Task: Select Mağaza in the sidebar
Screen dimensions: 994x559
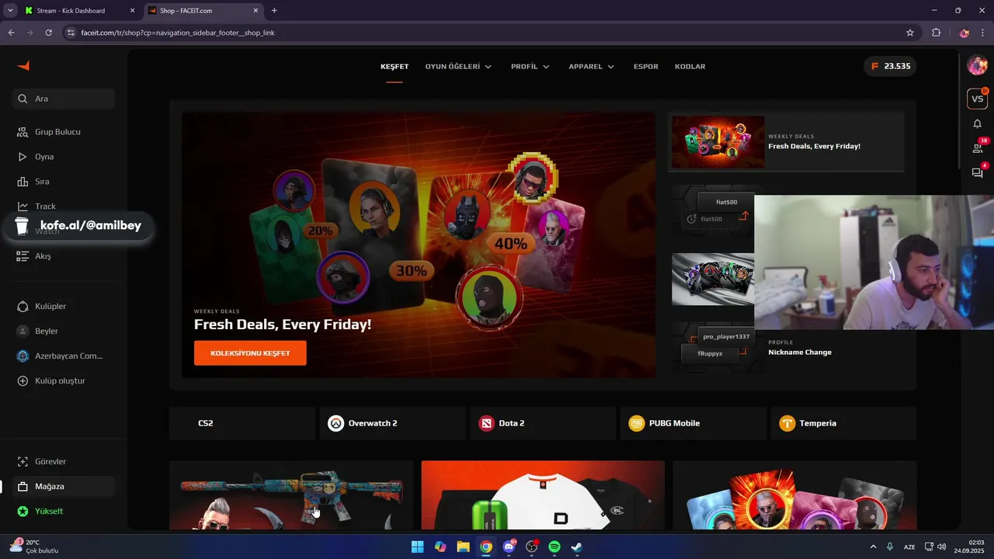Action: click(x=64, y=486)
